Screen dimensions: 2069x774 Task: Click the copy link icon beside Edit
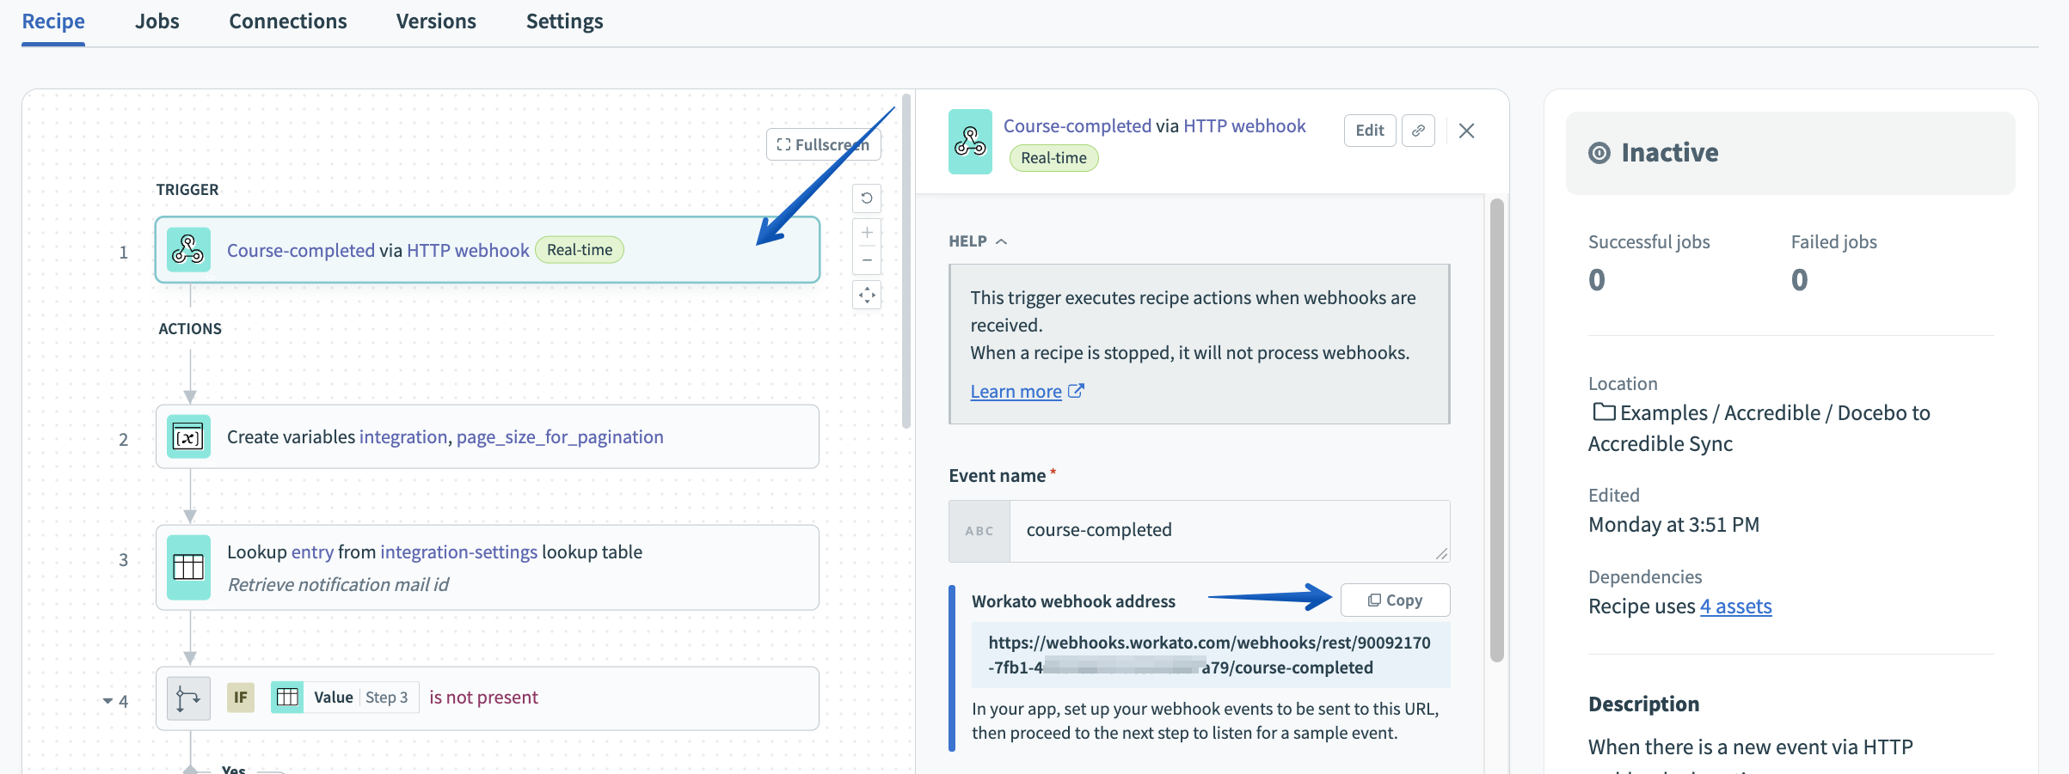tap(1418, 131)
